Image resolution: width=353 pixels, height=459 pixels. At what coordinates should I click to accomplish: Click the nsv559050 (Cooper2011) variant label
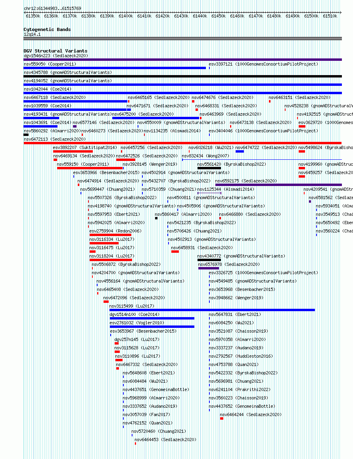coord(50,64)
